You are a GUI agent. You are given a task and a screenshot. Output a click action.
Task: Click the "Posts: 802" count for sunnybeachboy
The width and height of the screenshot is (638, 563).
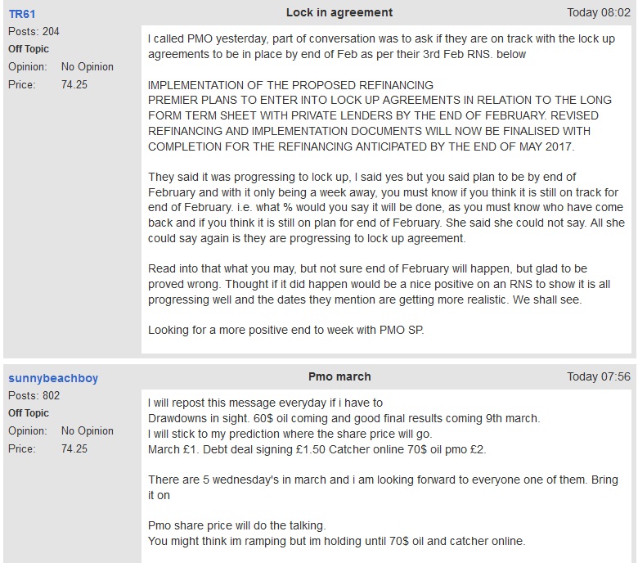(x=34, y=396)
